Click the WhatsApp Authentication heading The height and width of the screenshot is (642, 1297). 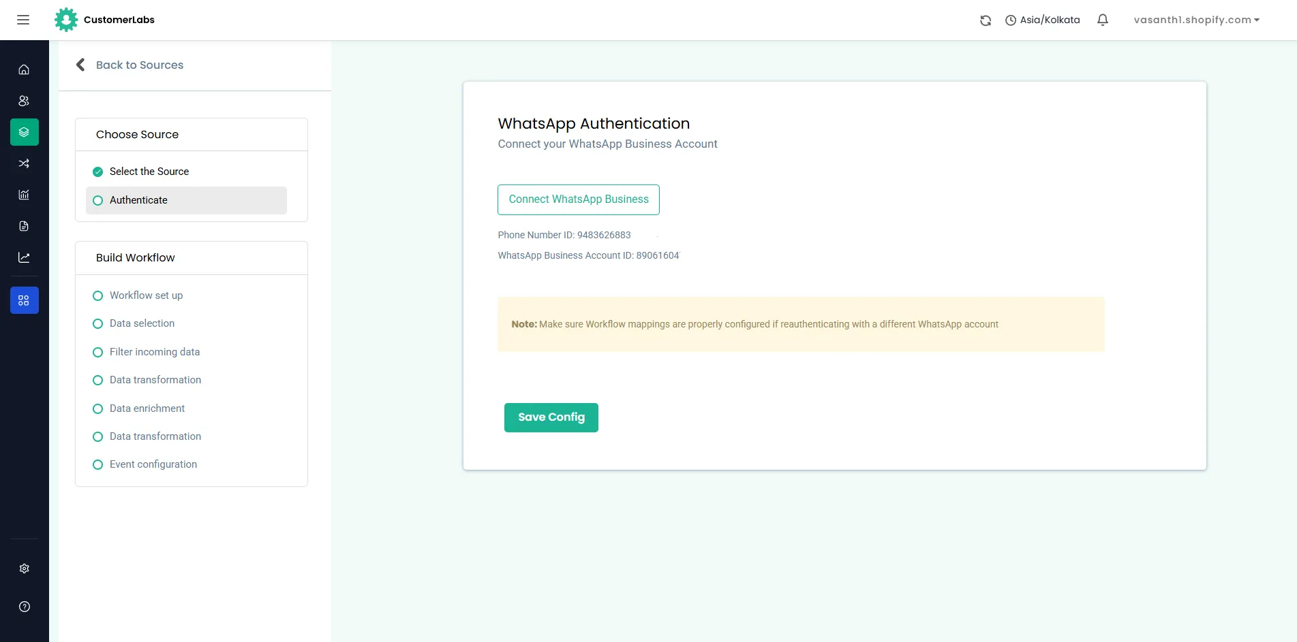click(x=594, y=123)
